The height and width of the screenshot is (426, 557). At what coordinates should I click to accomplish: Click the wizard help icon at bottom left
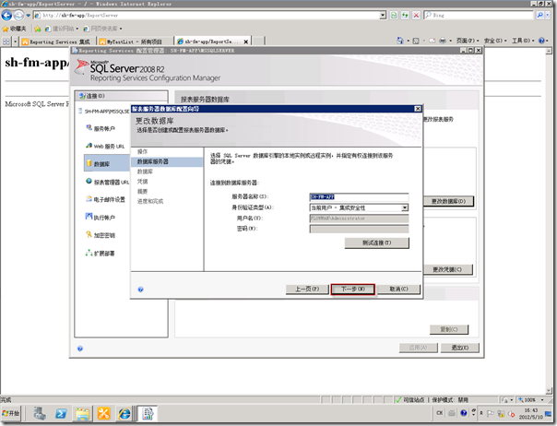141,290
